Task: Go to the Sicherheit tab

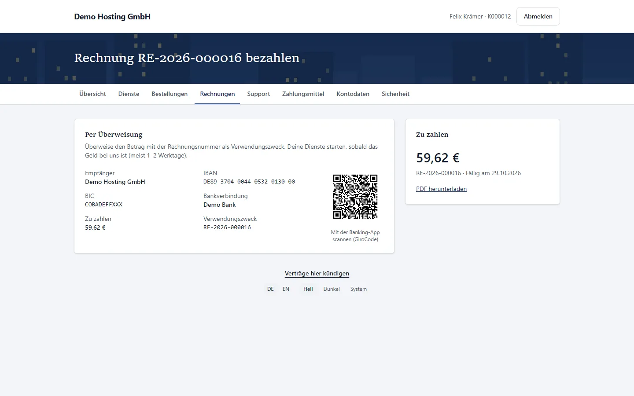Action: coord(395,94)
